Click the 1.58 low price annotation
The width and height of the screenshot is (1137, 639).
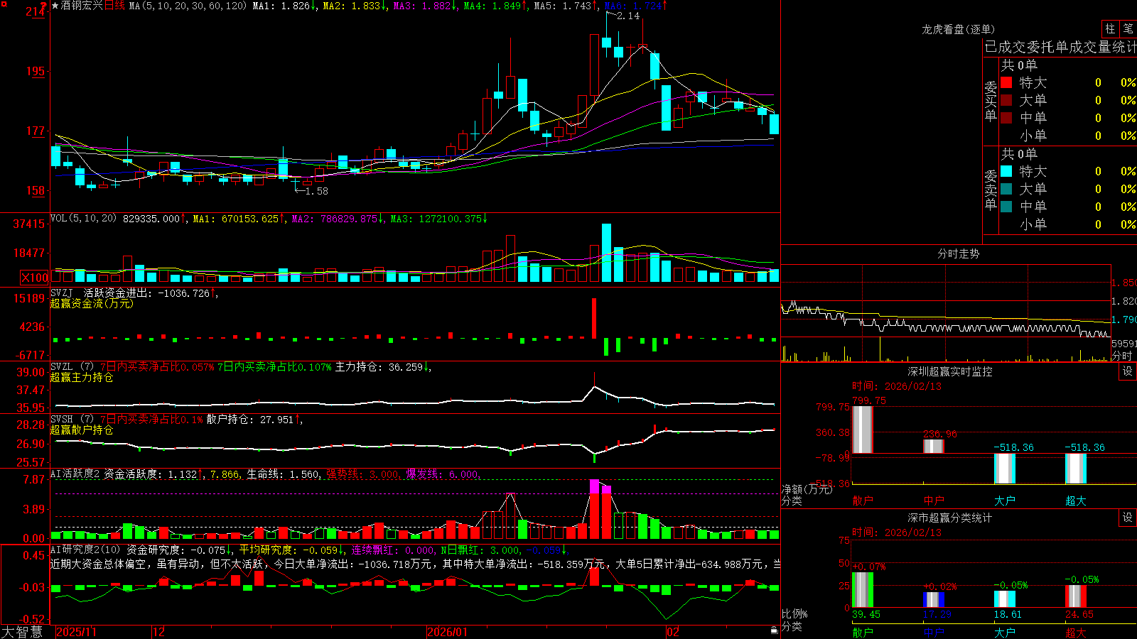point(316,191)
